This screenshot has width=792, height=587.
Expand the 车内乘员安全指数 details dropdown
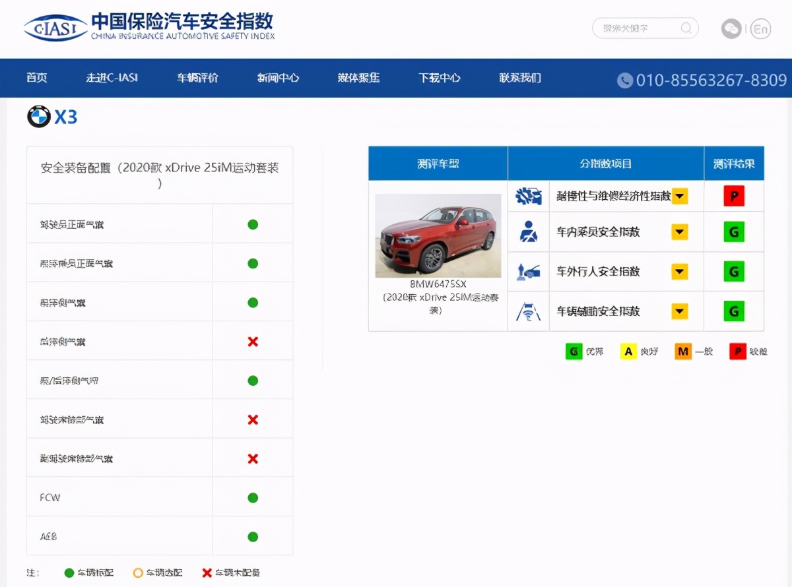pos(679,232)
